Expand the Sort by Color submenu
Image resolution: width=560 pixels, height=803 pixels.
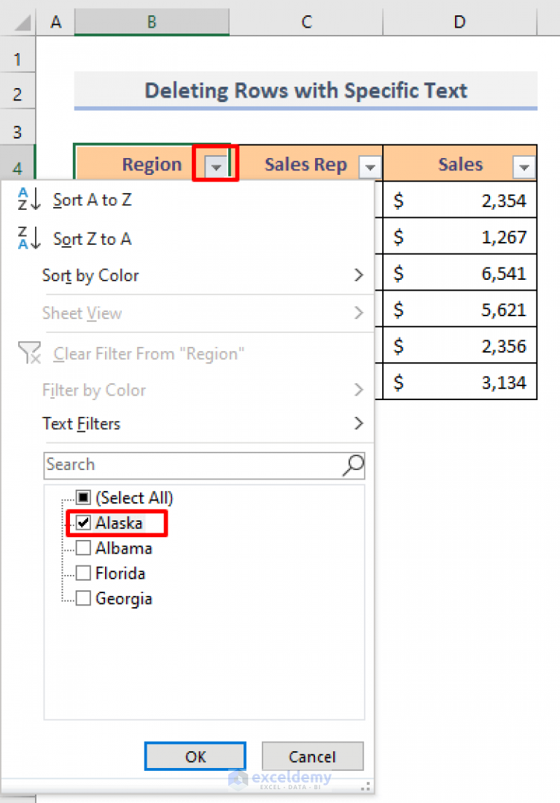pos(203,275)
